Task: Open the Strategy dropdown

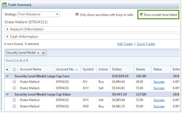Action: coord(57,14)
